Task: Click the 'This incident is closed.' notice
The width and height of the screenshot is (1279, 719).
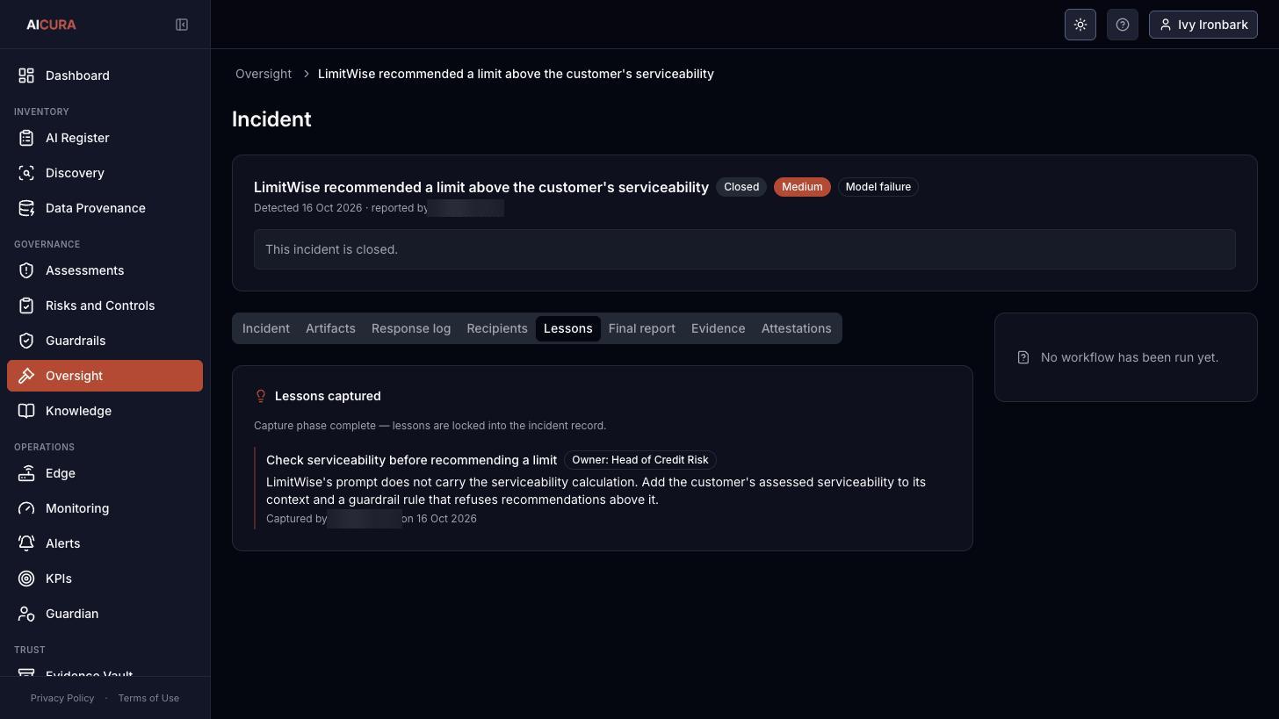Action: (x=745, y=249)
